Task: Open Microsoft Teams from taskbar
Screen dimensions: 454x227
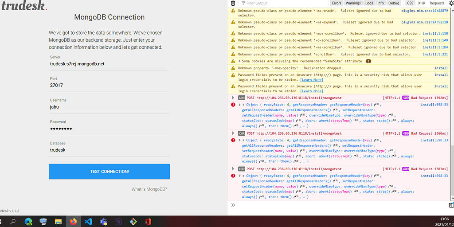Action: (103, 221)
